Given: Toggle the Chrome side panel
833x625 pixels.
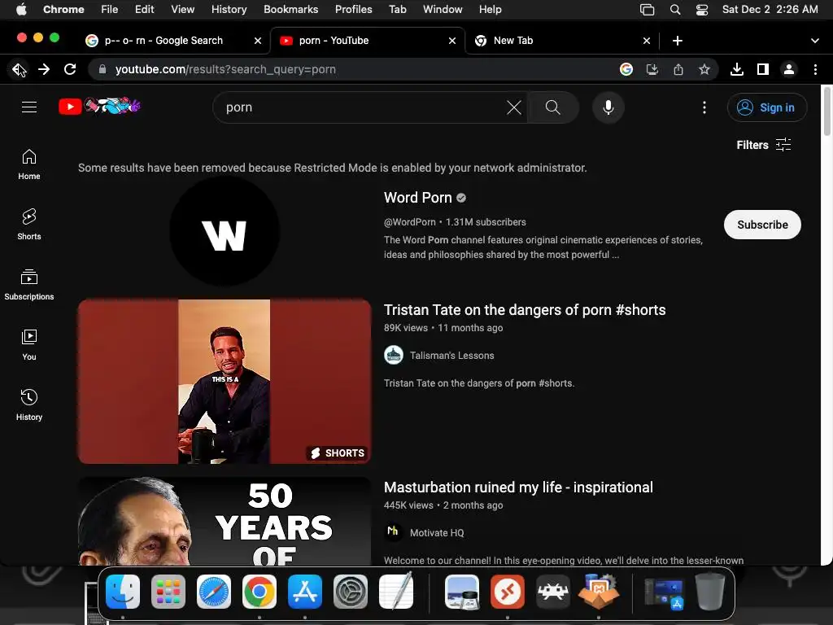Looking at the screenshot, I should (x=763, y=69).
